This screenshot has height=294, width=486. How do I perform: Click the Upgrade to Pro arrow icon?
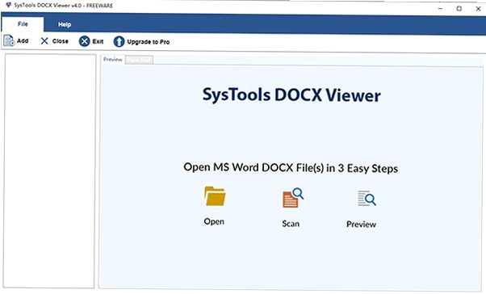tap(119, 41)
